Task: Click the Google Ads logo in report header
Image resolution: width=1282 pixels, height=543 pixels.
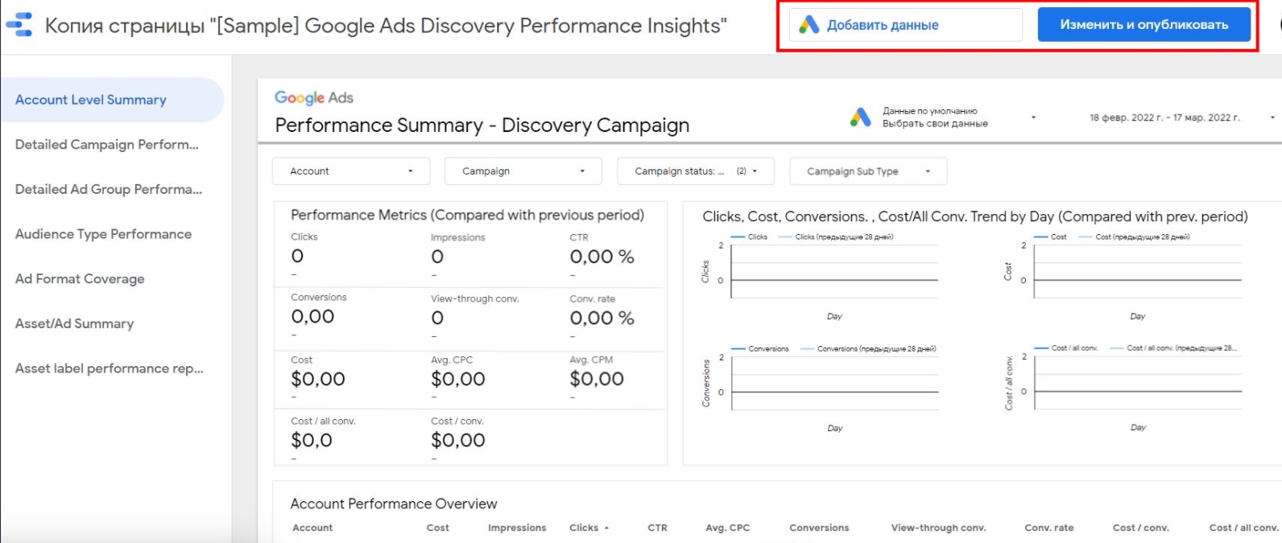Action: pos(314,97)
